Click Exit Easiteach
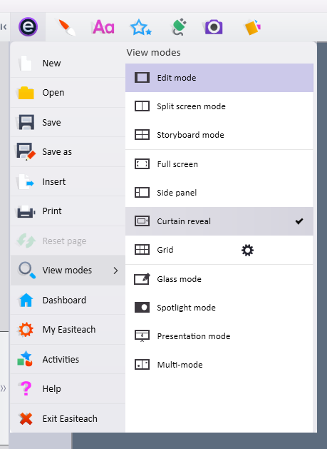Screen dimensions: 327x449 (68, 418)
